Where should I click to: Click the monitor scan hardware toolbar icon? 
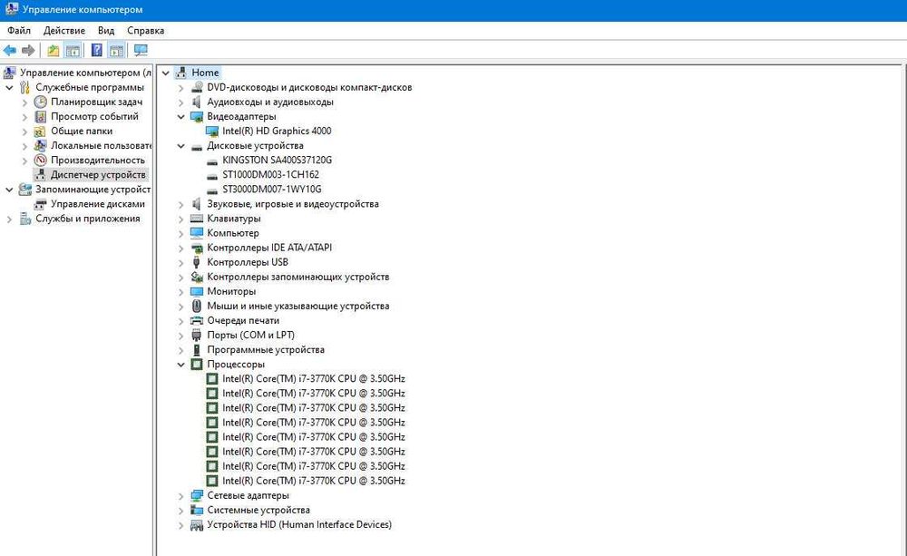coord(141,51)
